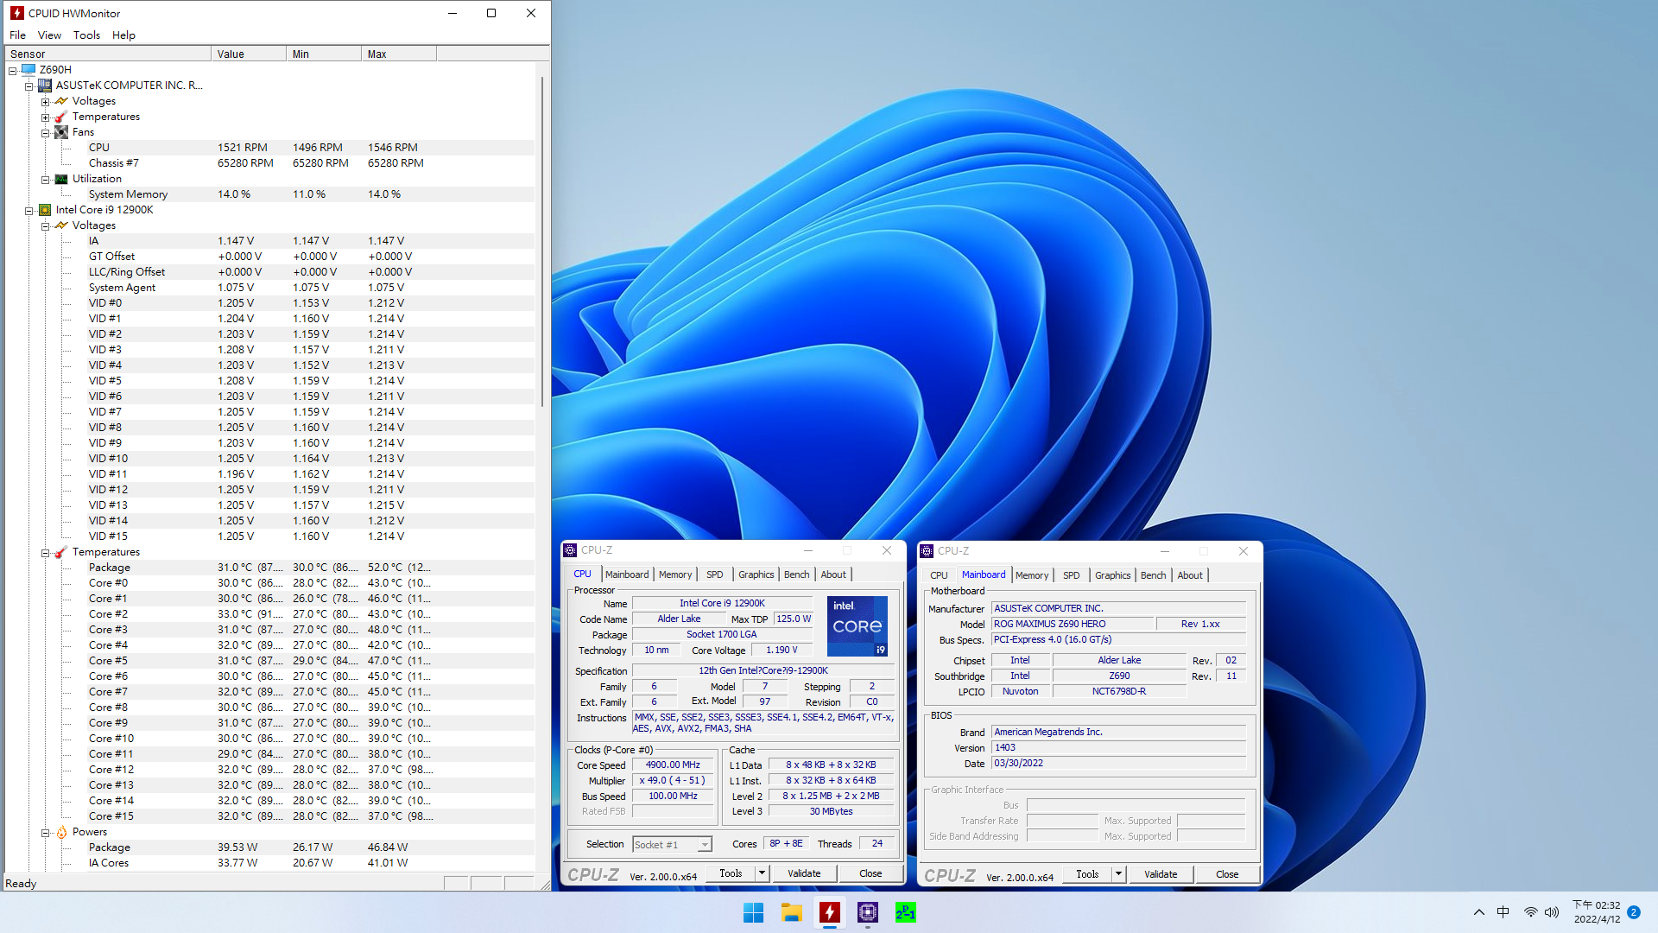Viewport: 1658px width, 933px height.
Task: Open the Memory tab in the Mainboard CPU-Z window
Action: coord(1032,574)
